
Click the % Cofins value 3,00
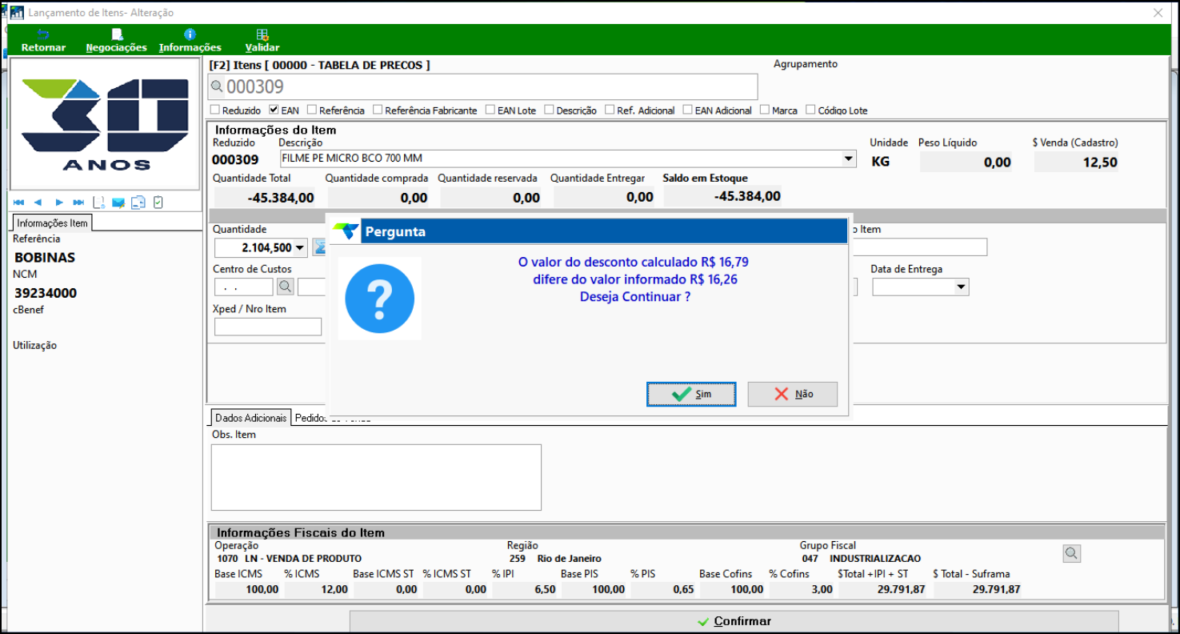[x=802, y=589]
